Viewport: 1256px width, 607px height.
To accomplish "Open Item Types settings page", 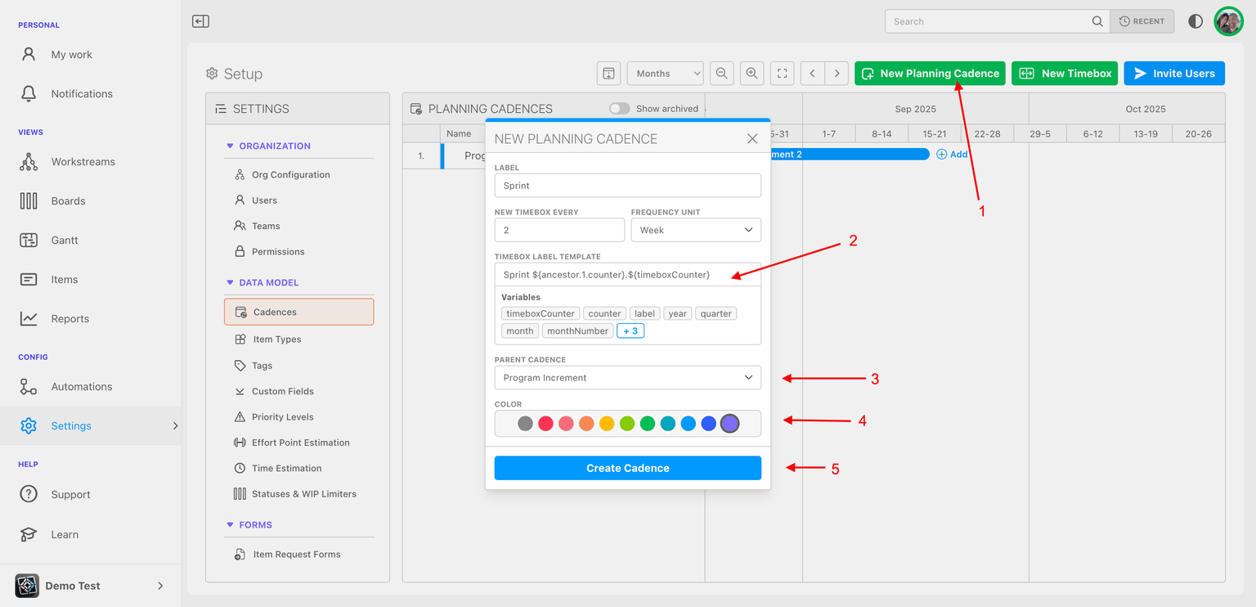I will pos(276,339).
